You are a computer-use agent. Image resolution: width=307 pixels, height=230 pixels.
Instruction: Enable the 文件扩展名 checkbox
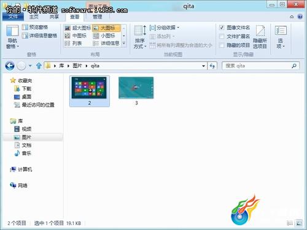[222, 36]
